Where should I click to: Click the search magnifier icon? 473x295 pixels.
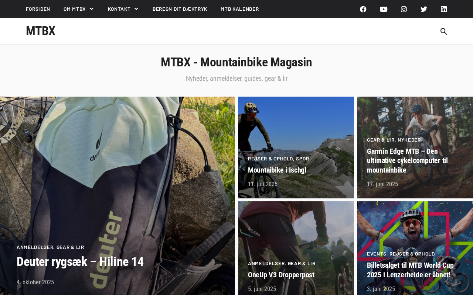point(444,31)
